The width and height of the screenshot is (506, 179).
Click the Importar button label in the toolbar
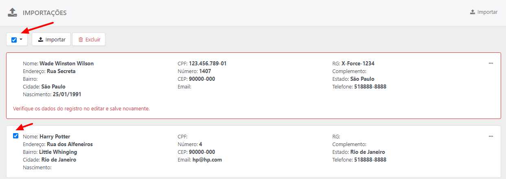pyautogui.click(x=55, y=40)
